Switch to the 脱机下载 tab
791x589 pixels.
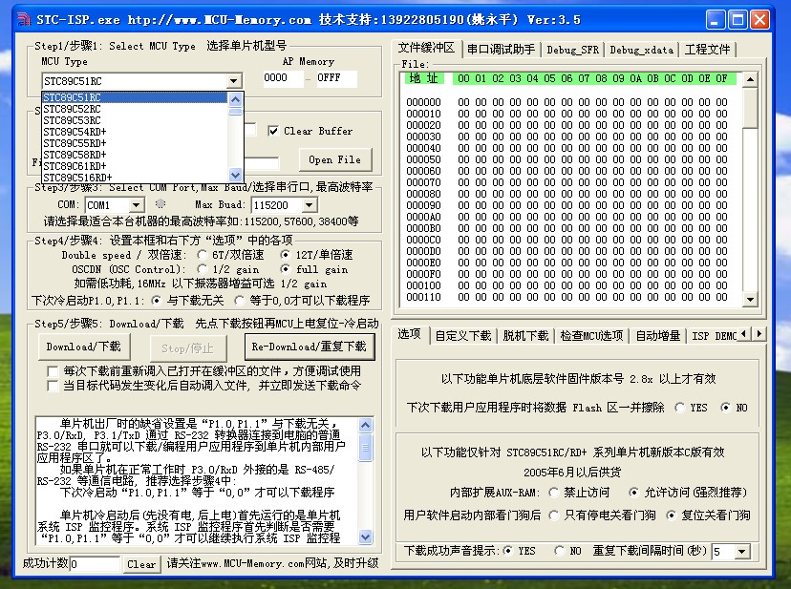525,336
